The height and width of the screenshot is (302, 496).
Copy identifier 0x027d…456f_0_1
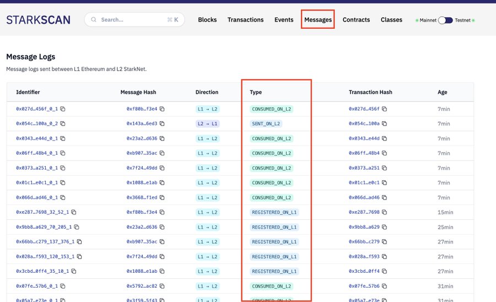point(63,109)
